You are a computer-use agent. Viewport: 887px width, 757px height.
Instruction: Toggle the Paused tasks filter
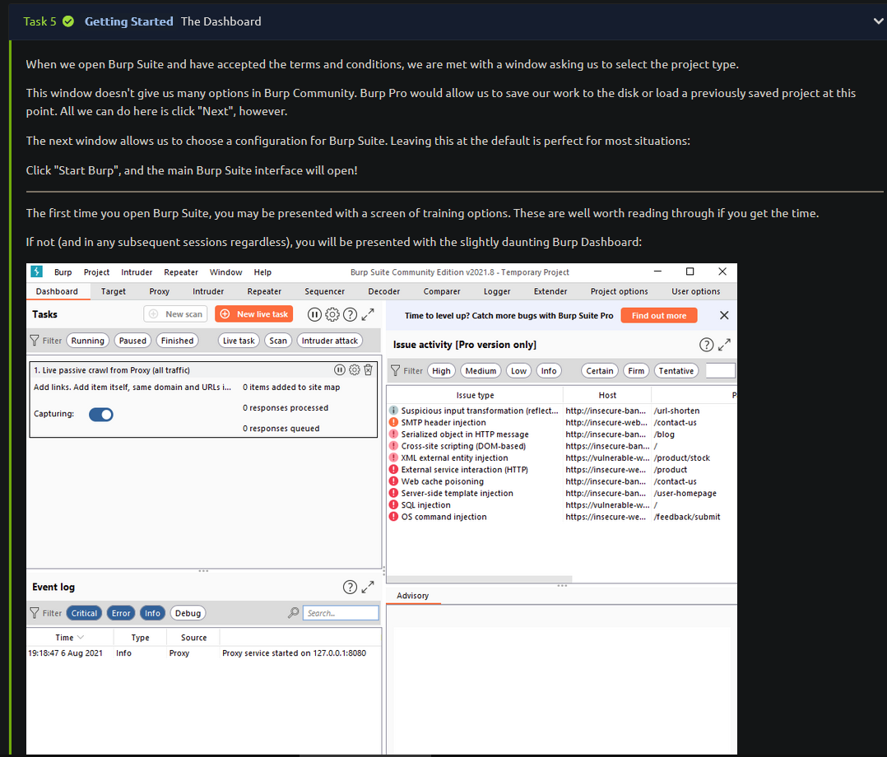point(133,341)
